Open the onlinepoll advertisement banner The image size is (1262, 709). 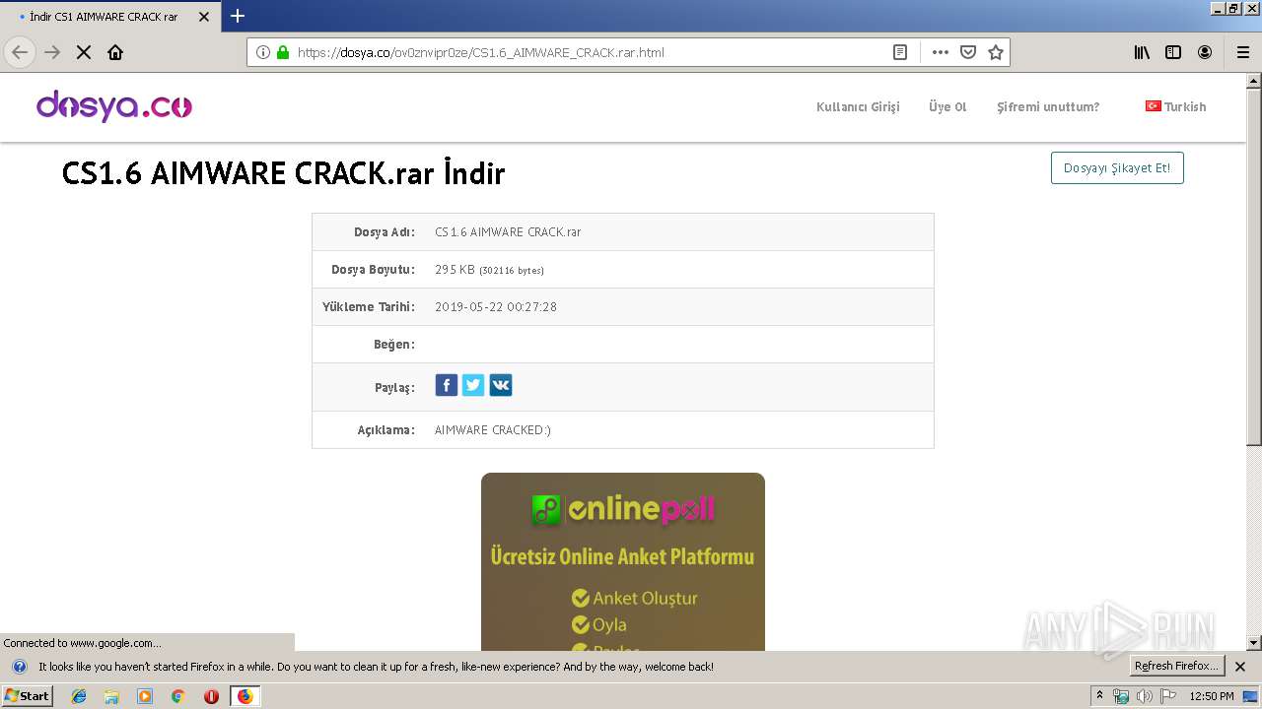623,562
